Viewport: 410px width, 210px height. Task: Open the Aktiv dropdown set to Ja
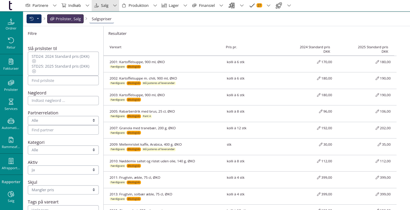pos(63,170)
